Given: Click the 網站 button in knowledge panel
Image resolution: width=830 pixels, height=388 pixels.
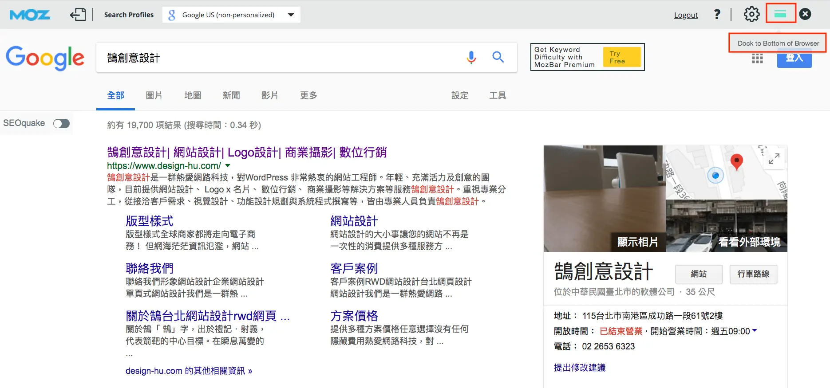Looking at the screenshot, I should click(699, 274).
